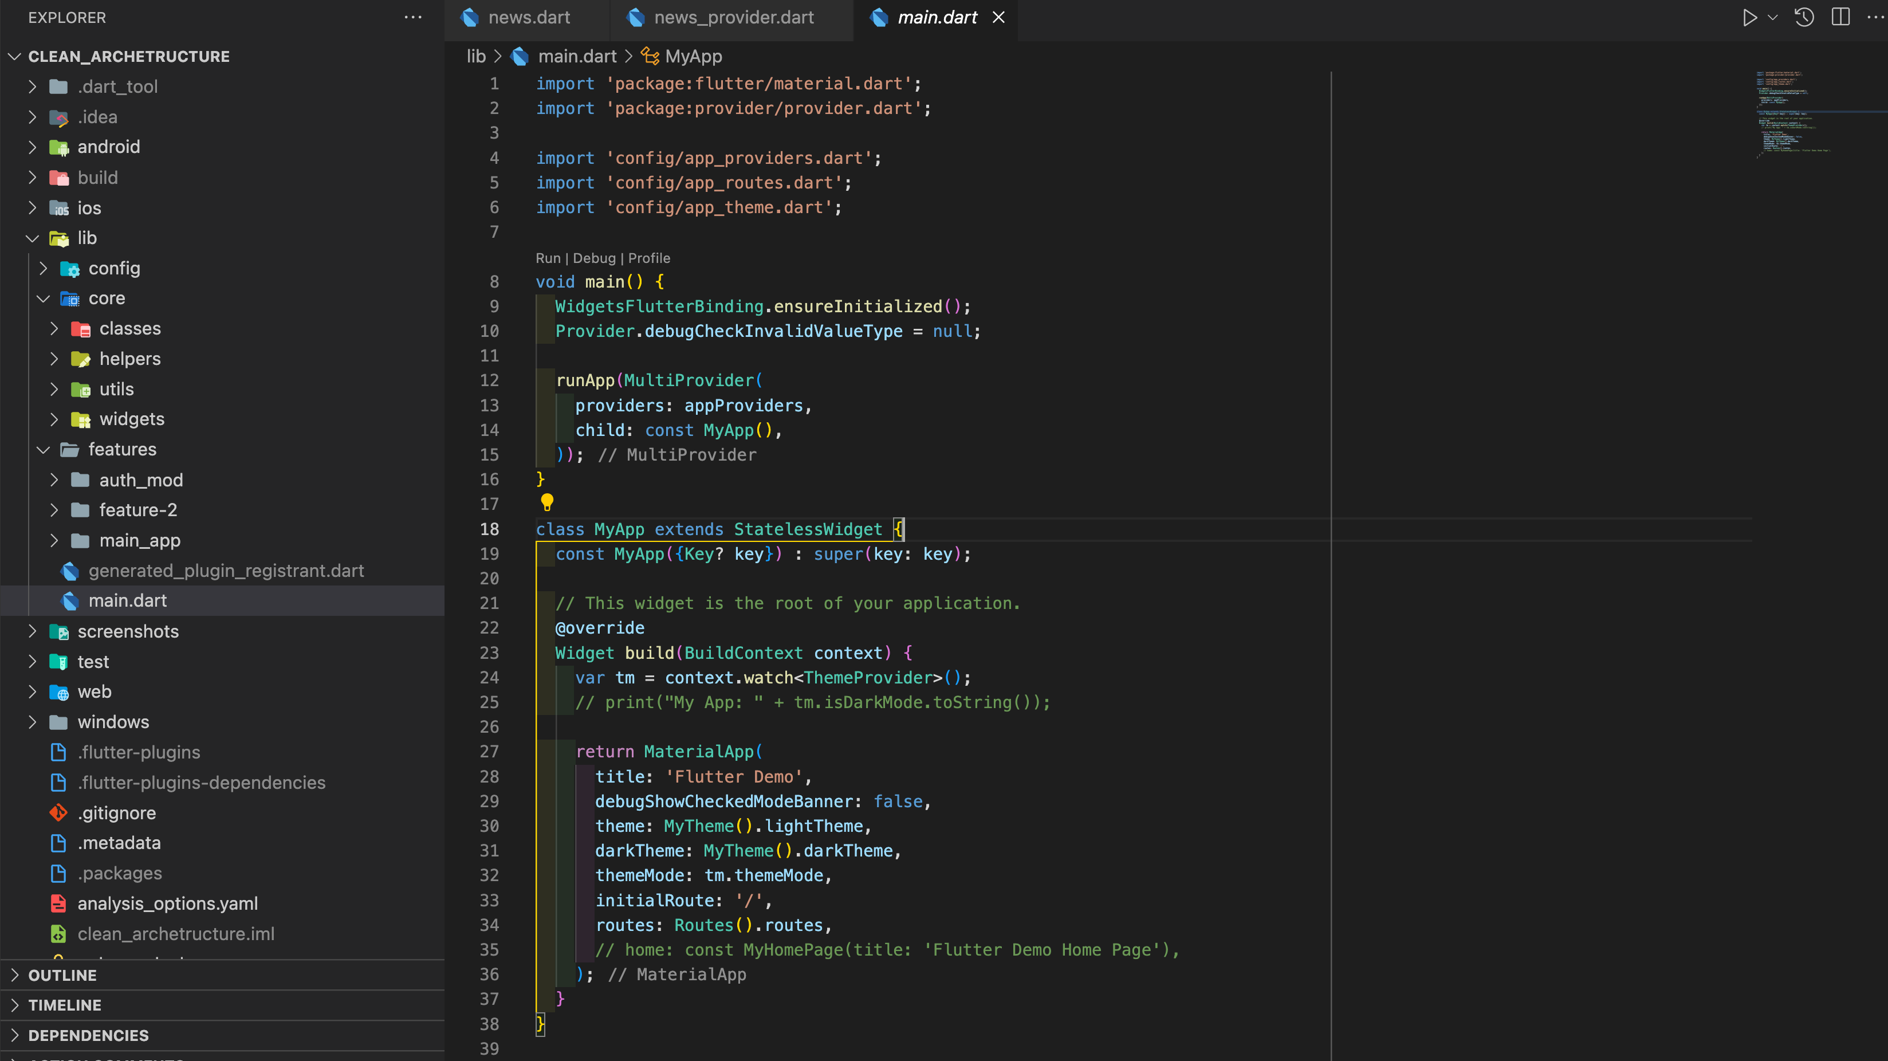
Task: Expand the DEPENDENCIES section
Action: pyautogui.click(x=88, y=1035)
